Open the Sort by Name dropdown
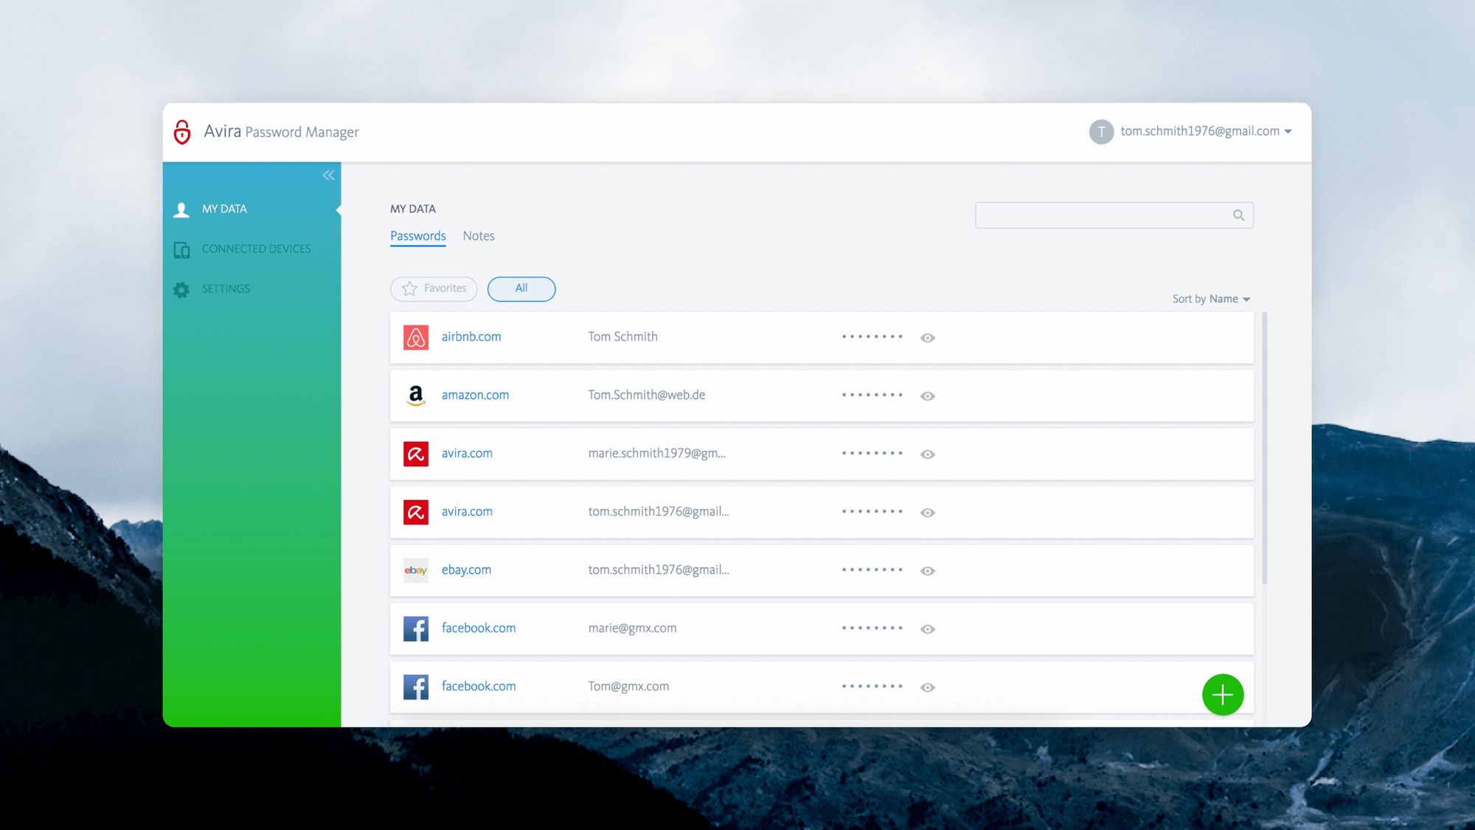This screenshot has width=1475, height=830. (x=1211, y=299)
